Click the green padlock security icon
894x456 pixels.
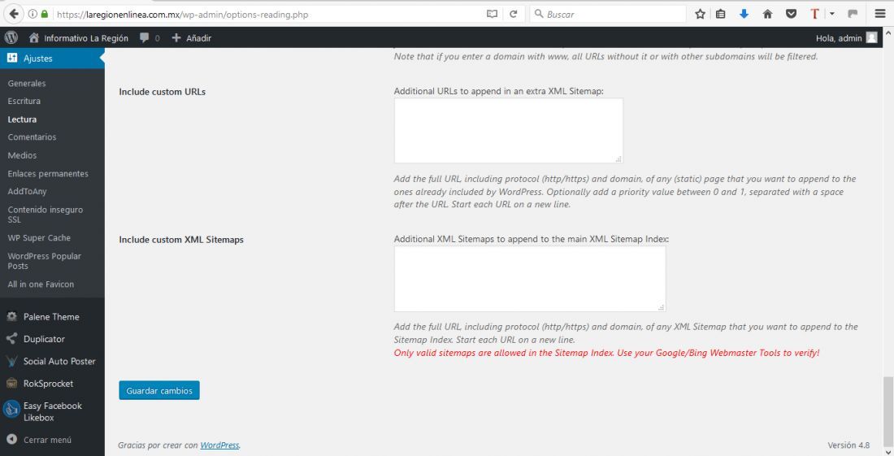45,14
